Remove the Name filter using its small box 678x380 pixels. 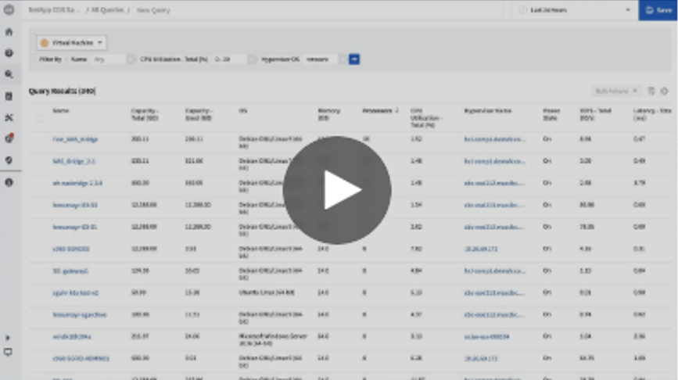pos(131,59)
